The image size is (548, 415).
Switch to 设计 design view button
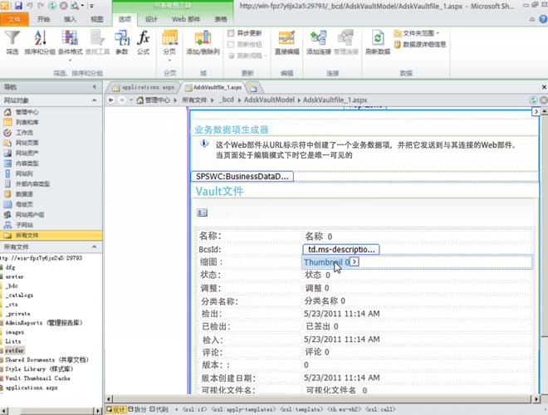pos(116,409)
